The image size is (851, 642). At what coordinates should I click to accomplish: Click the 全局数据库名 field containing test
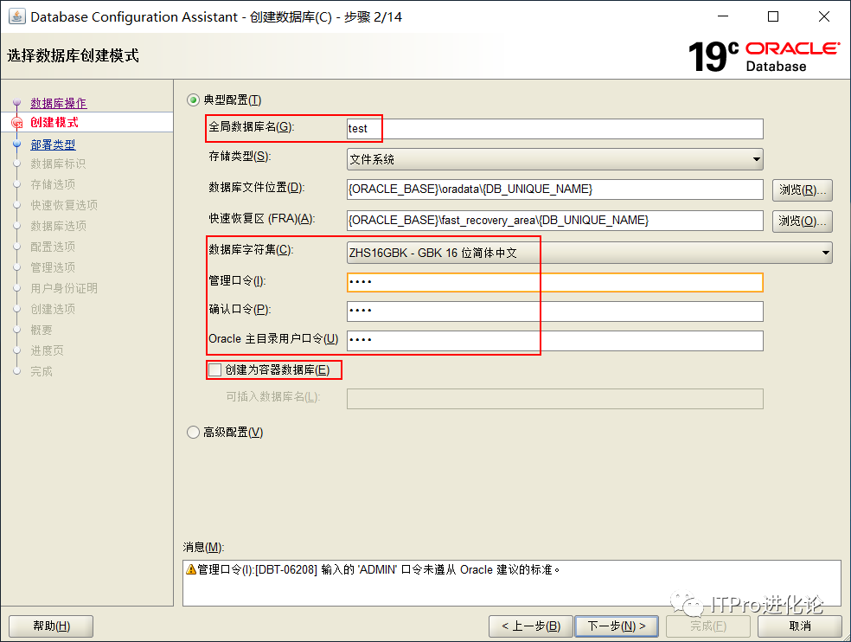point(554,129)
